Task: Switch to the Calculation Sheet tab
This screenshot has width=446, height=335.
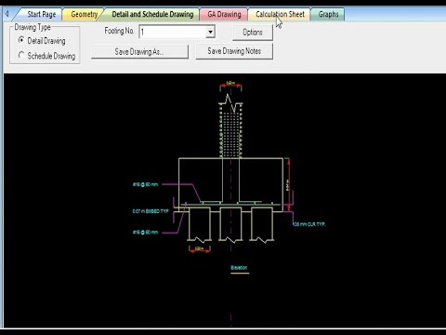Action: (x=280, y=14)
